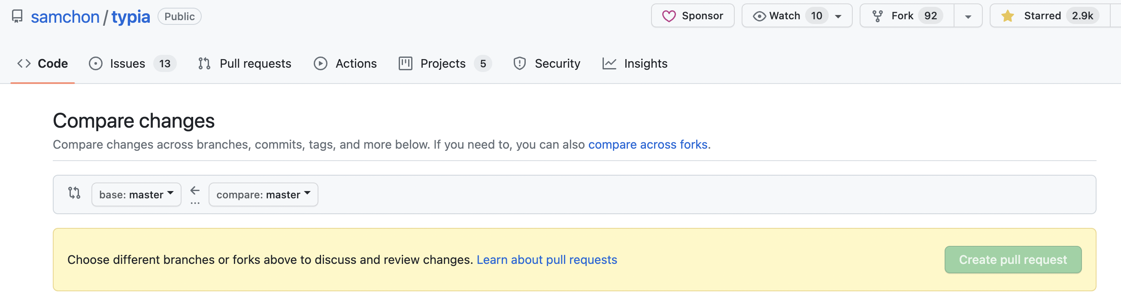Click the Sponsor heart button
This screenshot has width=1121, height=305.
(692, 16)
